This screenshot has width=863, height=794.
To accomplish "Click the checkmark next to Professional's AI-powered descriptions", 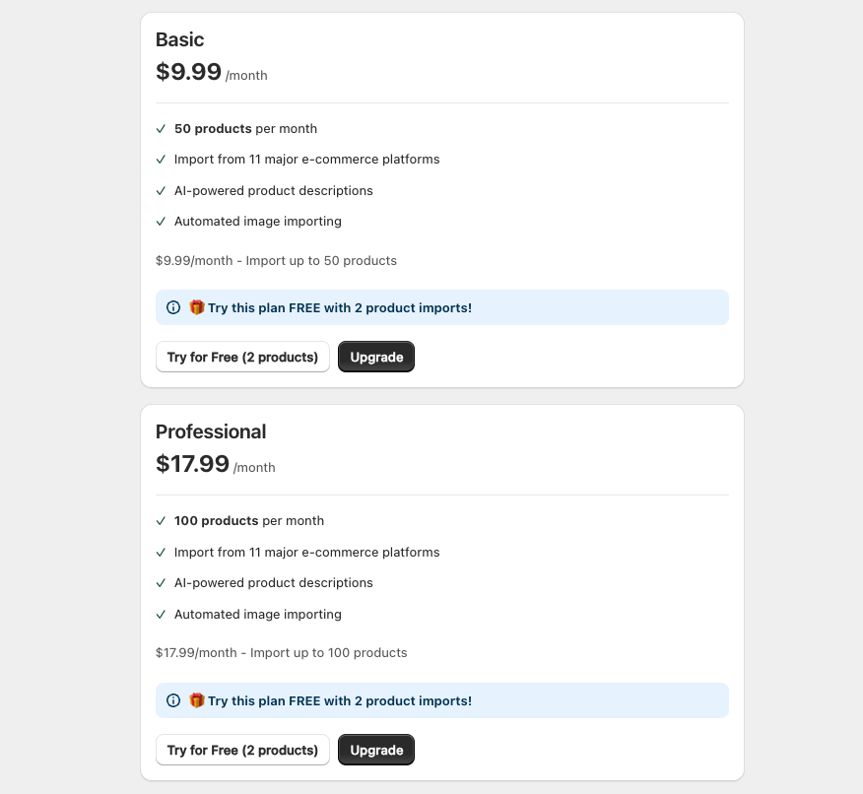I will pyautogui.click(x=162, y=582).
